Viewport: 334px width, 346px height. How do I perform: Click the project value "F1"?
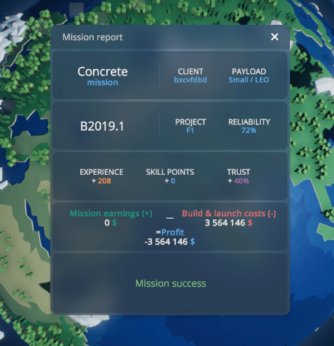[x=190, y=130]
